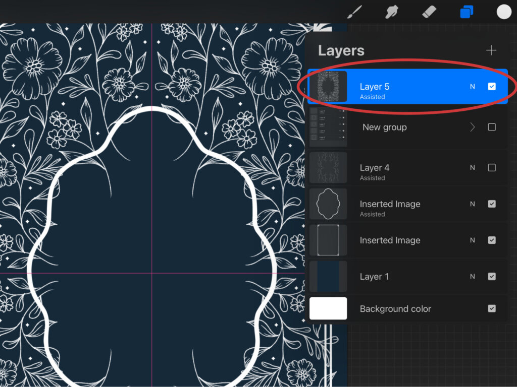Expand New group with its chevron arrow
Viewport: 517px width, 387px height.
[x=473, y=127]
